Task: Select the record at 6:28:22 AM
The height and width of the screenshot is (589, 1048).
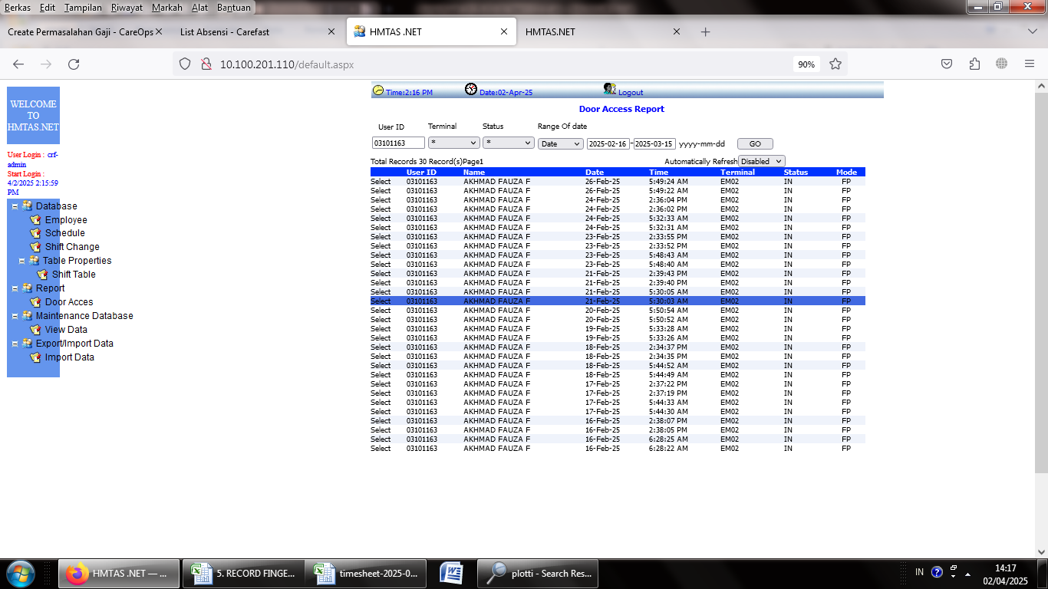Action: click(x=381, y=449)
